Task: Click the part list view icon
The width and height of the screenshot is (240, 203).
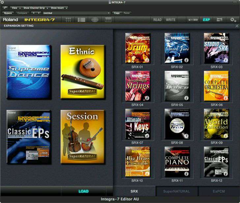Action: (81, 20)
